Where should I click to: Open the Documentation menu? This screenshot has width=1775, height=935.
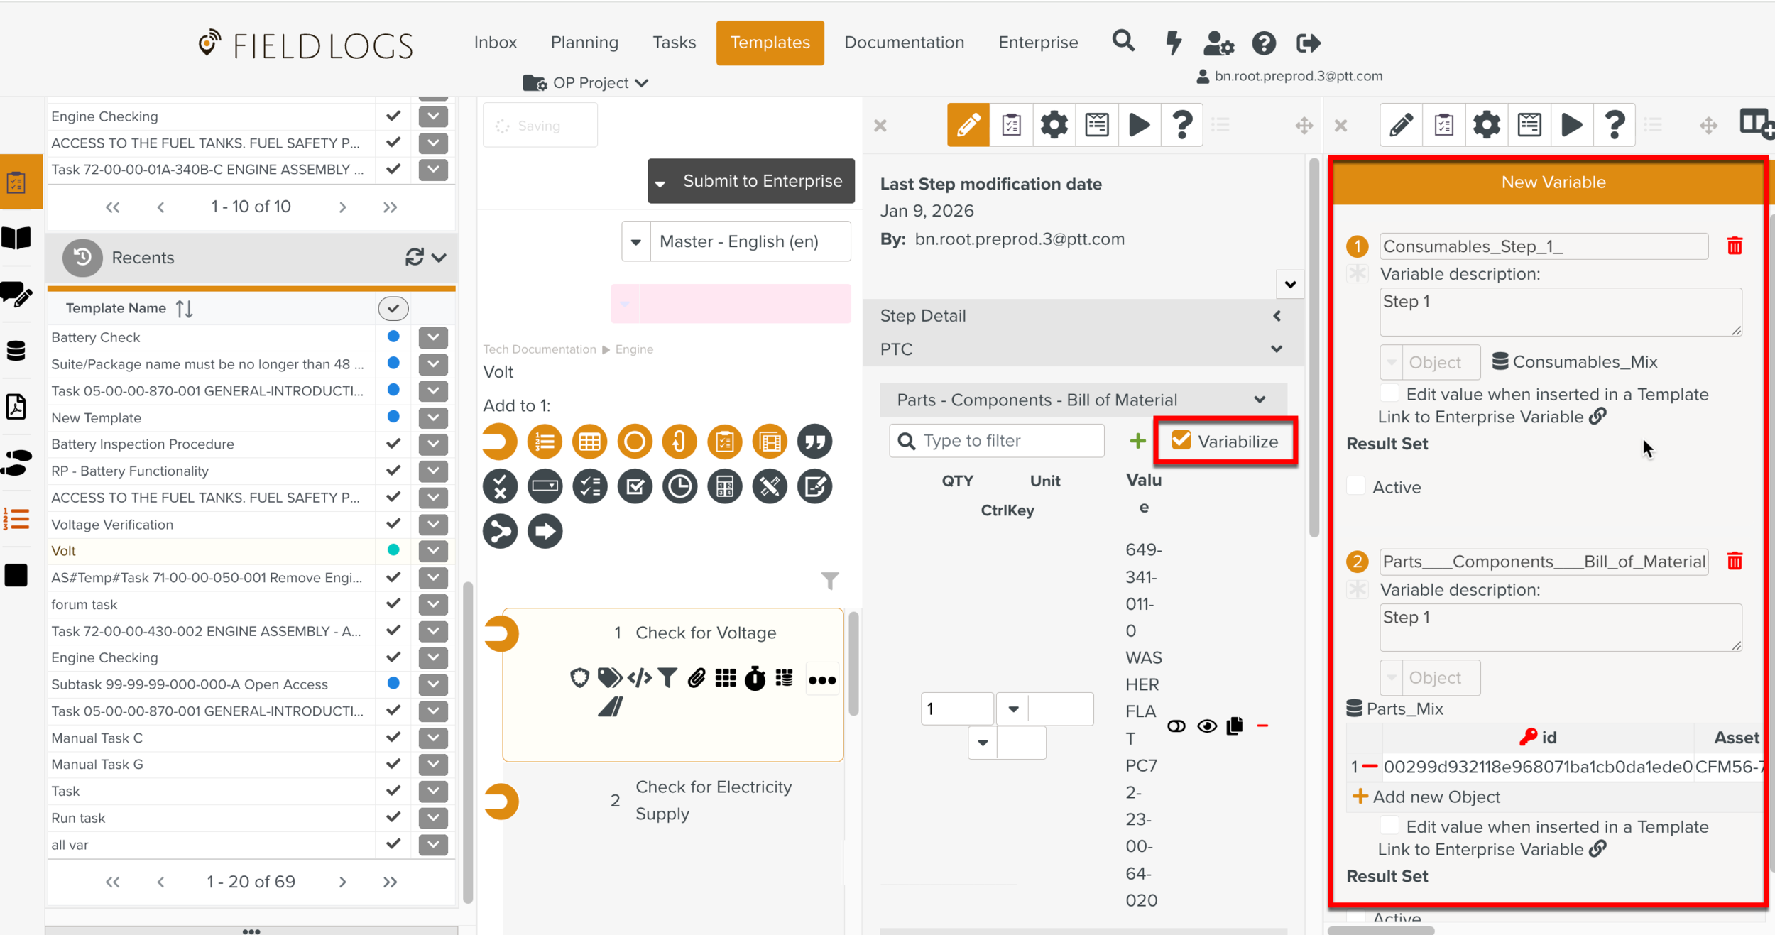903,43
